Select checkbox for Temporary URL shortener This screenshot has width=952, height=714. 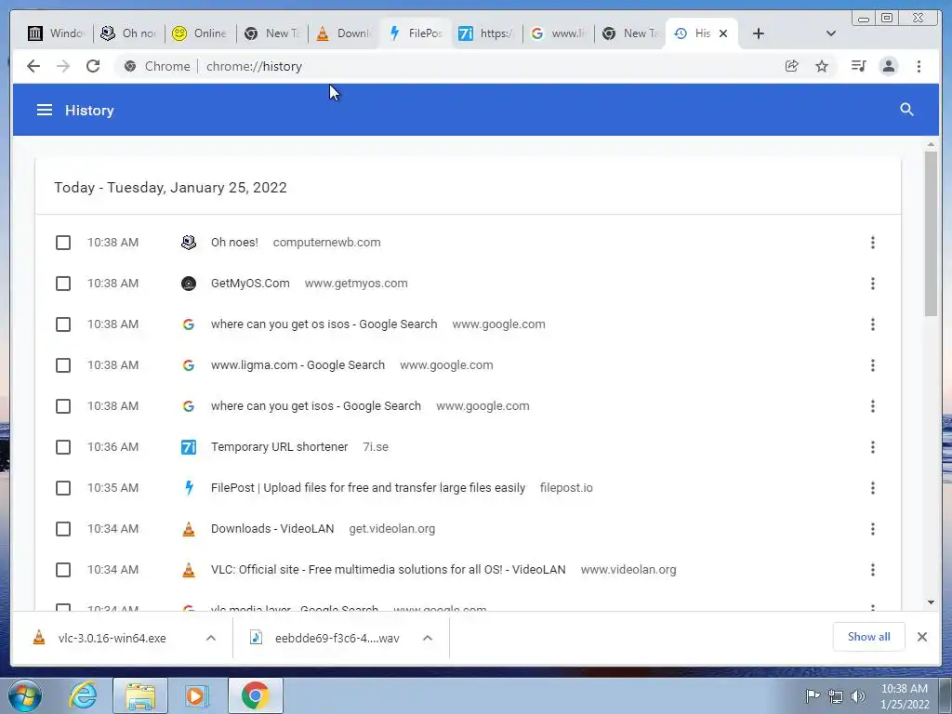coord(63,447)
